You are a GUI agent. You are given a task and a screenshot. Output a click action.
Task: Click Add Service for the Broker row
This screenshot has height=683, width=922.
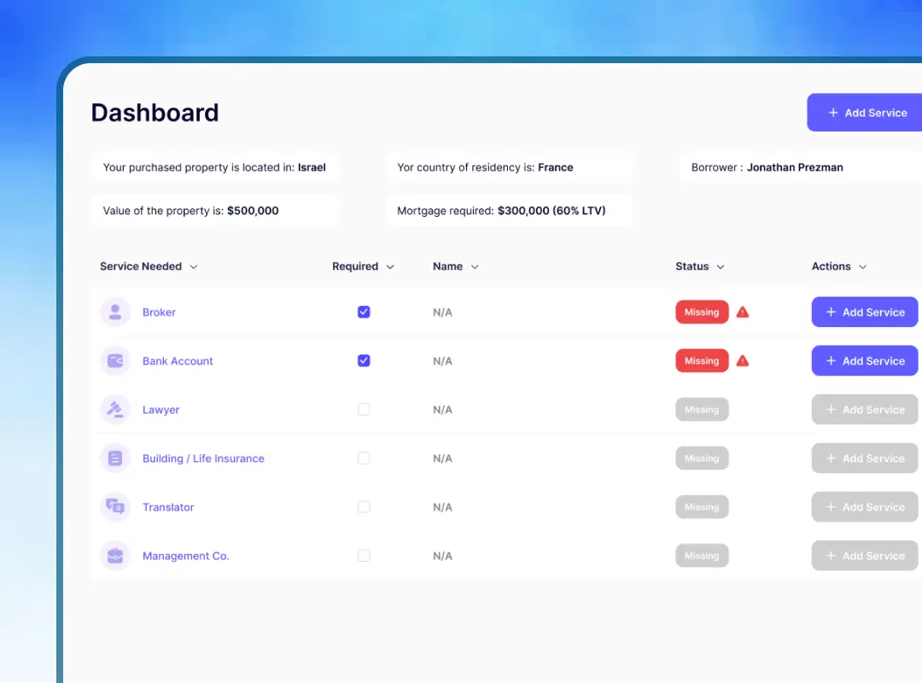tap(865, 312)
